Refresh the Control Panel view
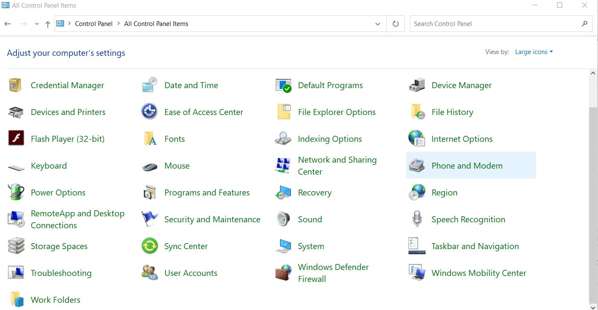 point(396,24)
